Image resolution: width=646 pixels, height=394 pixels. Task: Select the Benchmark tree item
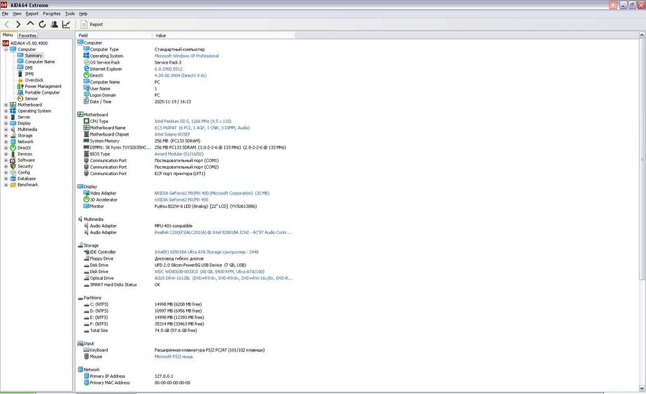(28, 185)
